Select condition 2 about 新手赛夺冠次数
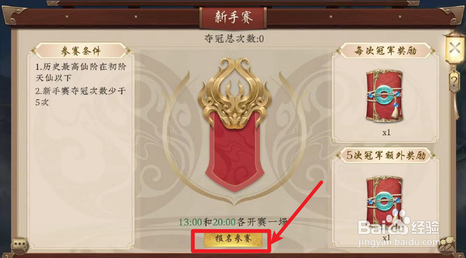The height and width of the screenshot is (258, 466). click(x=81, y=96)
